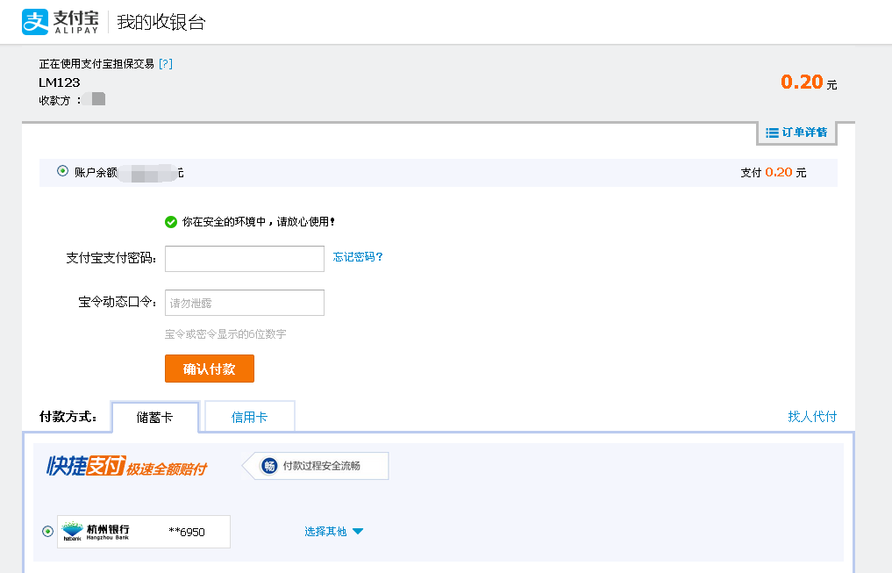The height and width of the screenshot is (573, 892).
Task: Click the 我的收银台 cashier title
Action: tap(161, 23)
